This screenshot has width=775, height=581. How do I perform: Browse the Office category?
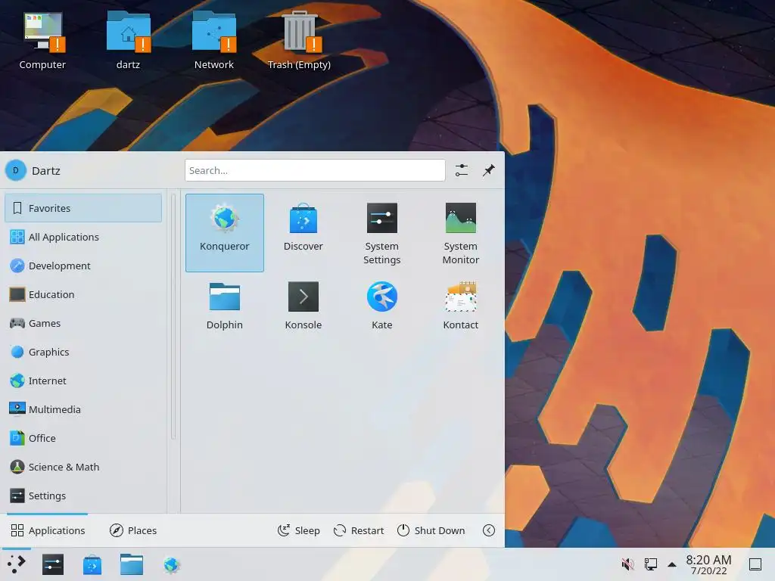pos(83,438)
